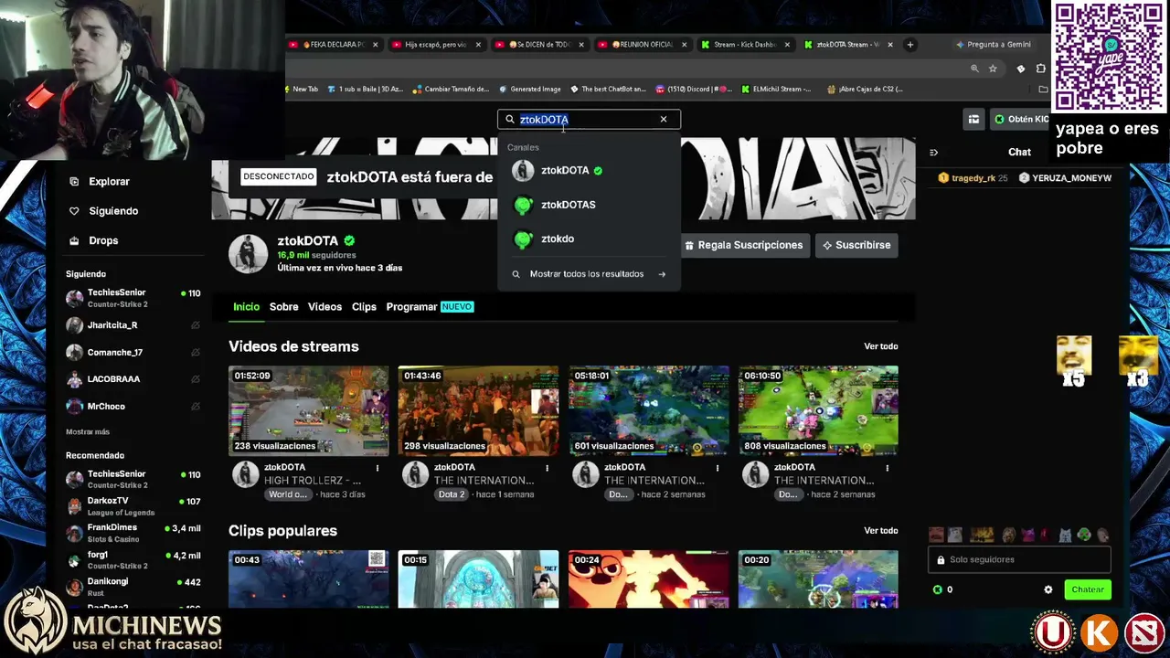The image size is (1170, 658).
Task: Click the Regala Suscripciones button
Action: pos(743,245)
